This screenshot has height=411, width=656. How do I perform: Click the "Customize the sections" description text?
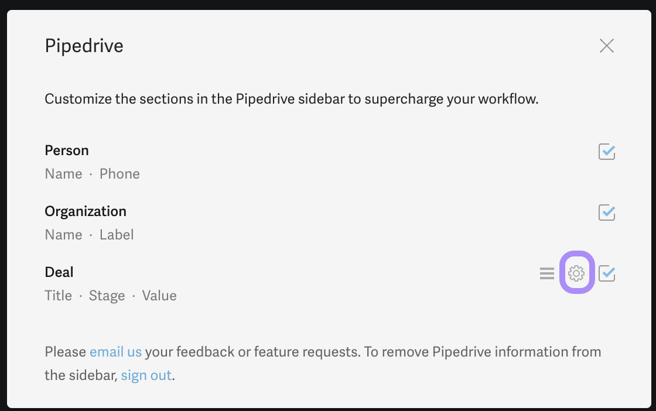291,99
